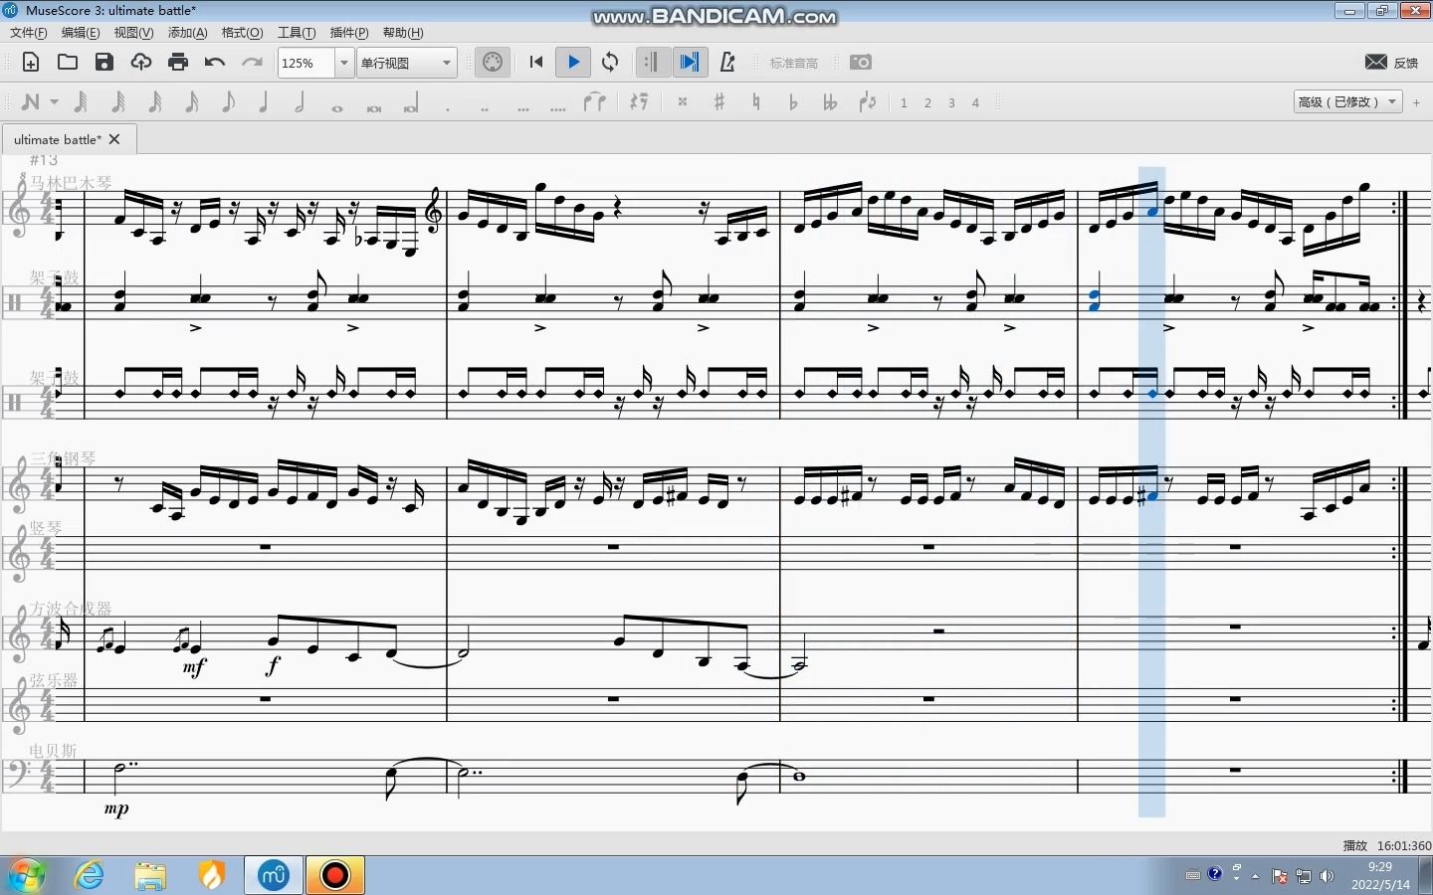Close the ultimate battle* tab
The width and height of the screenshot is (1433, 895).
(x=114, y=139)
